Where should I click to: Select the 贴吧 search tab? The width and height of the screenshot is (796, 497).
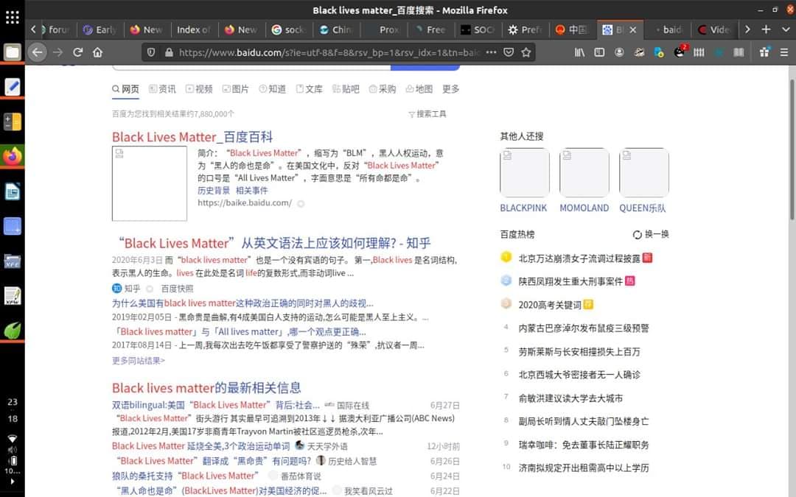(346, 89)
